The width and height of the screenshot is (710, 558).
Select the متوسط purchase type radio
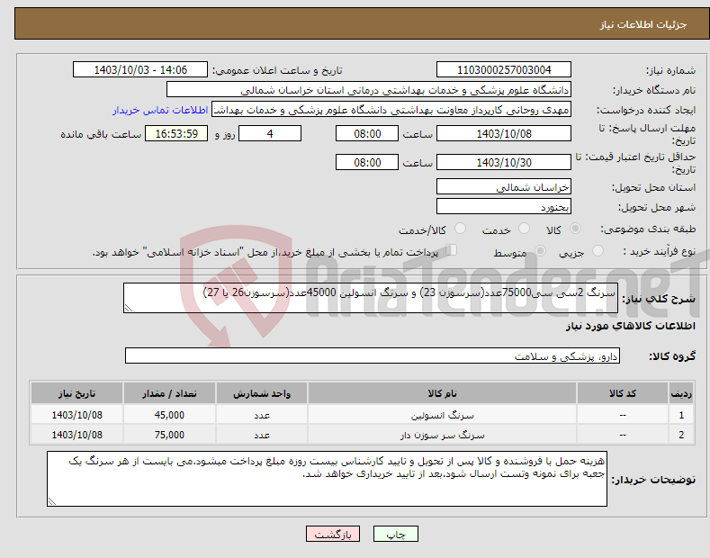(x=540, y=251)
